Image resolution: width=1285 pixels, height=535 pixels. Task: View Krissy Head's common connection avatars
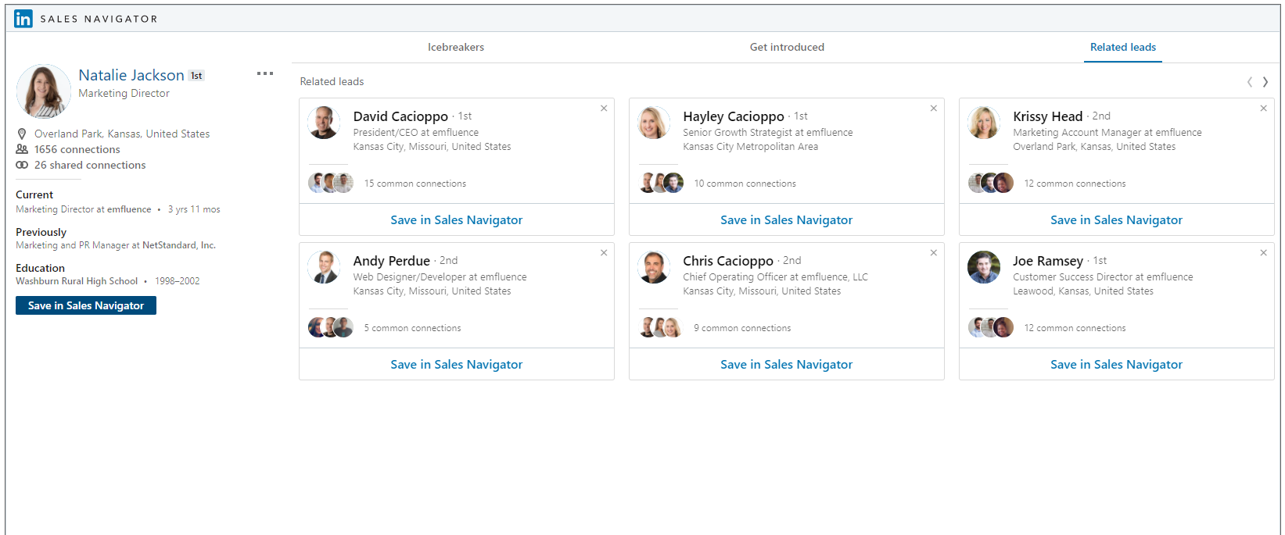click(992, 184)
